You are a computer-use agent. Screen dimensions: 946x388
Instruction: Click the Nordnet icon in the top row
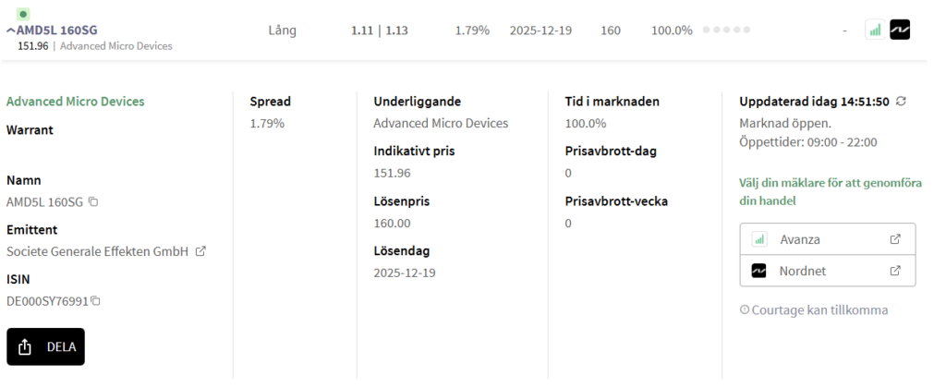[x=900, y=30]
